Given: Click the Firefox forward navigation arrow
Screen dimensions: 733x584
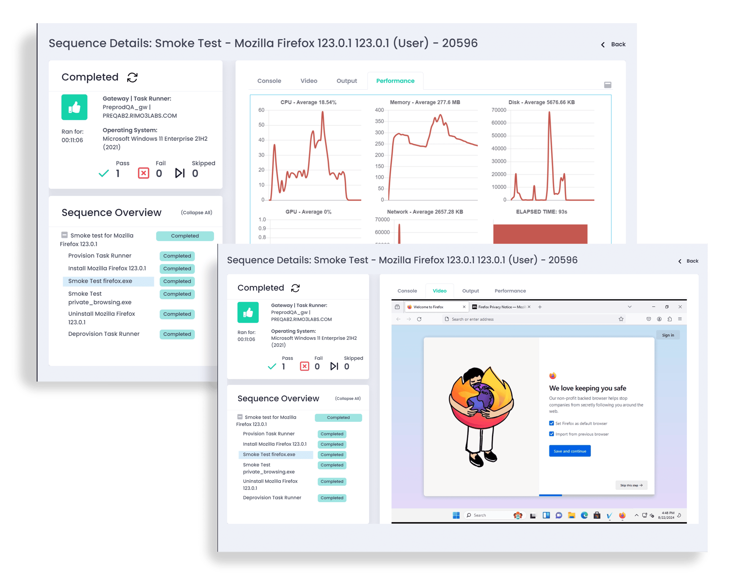Looking at the screenshot, I should click(x=409, y=319).
